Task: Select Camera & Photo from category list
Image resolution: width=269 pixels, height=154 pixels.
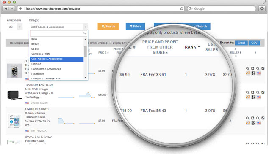Action: (57, 54)
